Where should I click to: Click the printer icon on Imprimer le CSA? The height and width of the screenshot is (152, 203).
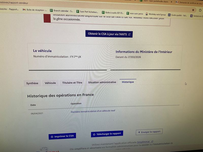pos(52,137)
